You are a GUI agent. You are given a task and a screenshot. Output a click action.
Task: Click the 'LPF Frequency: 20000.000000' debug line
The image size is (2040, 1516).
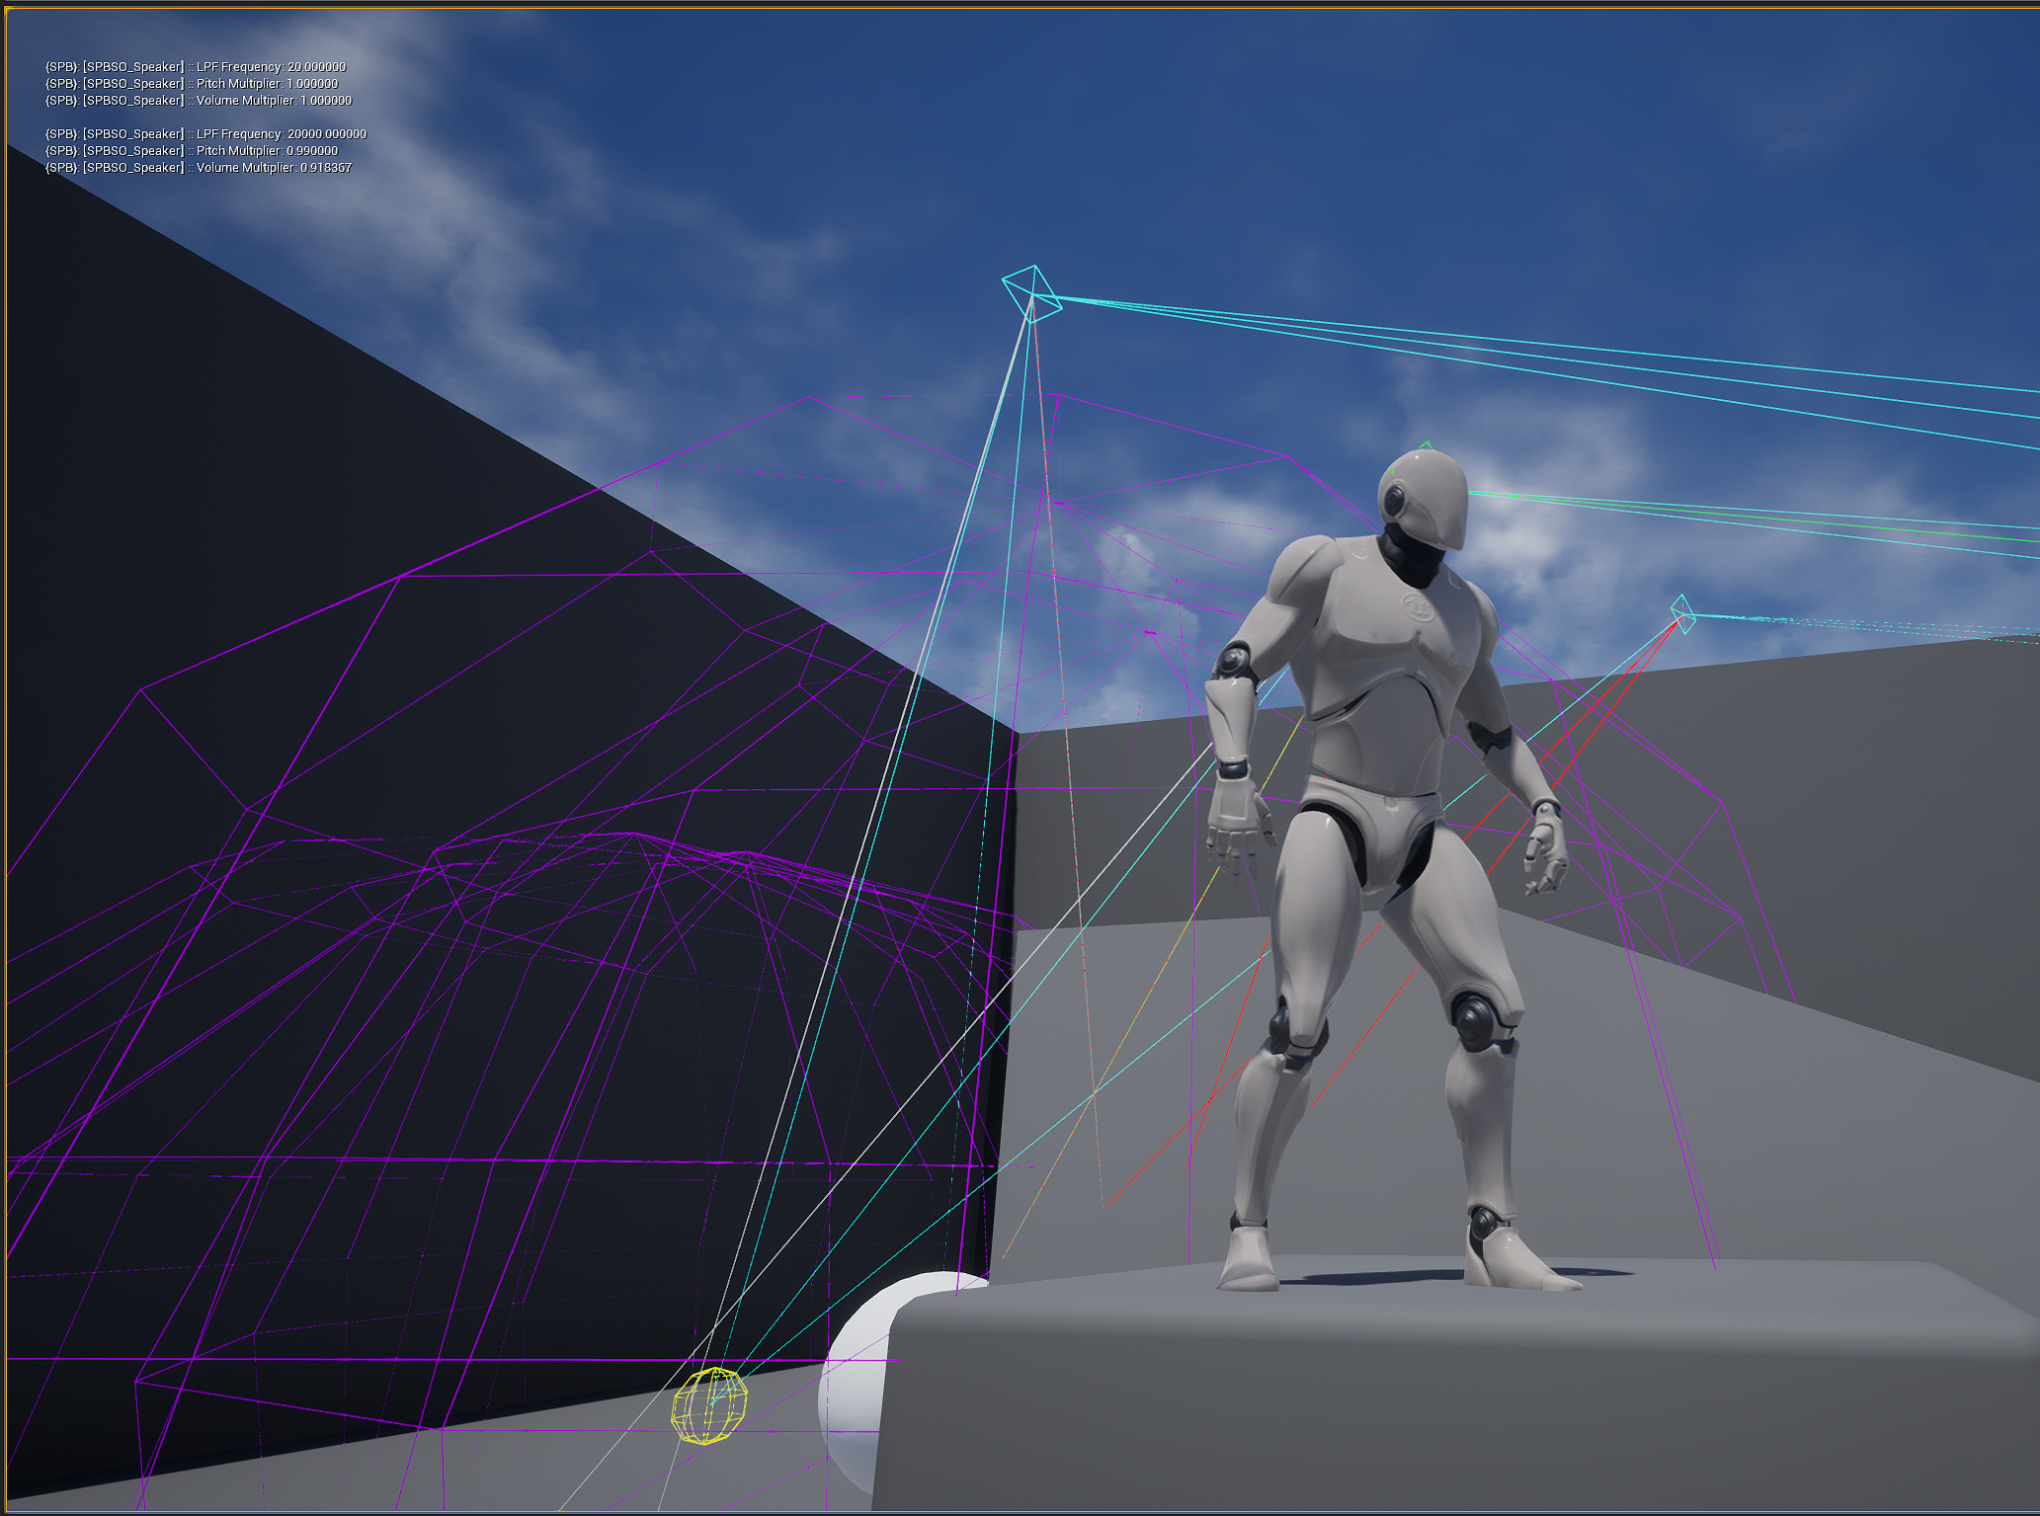[205, 133]
